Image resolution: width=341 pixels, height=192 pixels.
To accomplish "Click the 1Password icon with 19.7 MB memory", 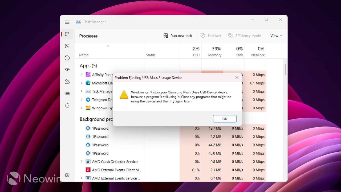I will (x=88, y=128).
